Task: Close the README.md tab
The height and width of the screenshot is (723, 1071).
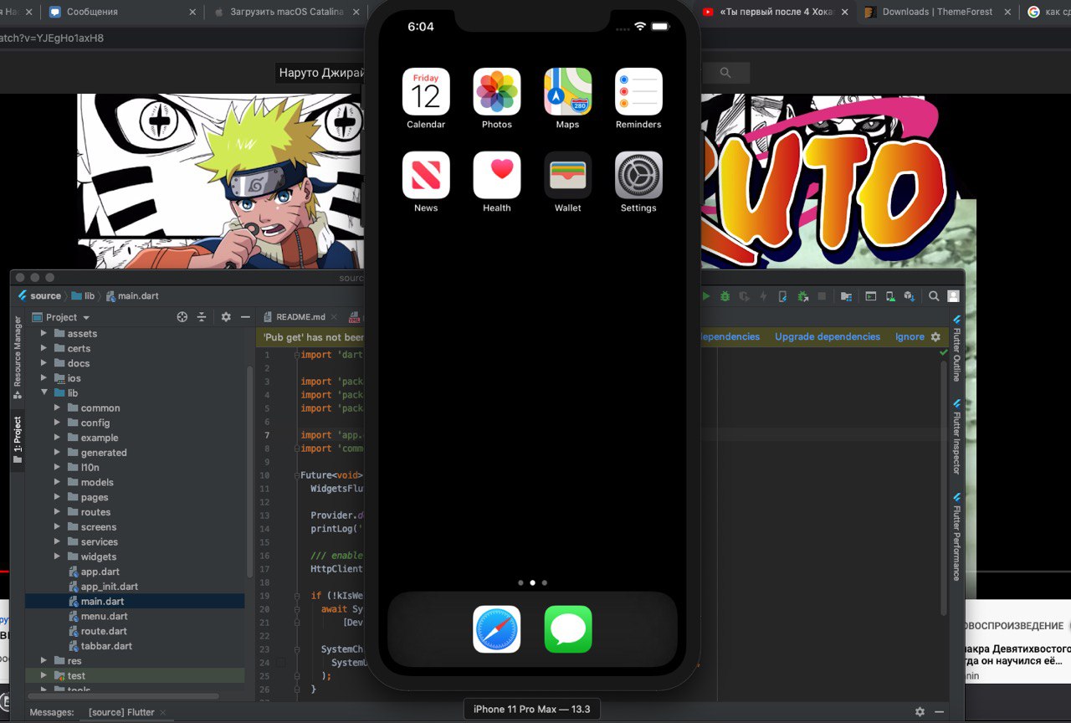Action: pyautogui.click(x=334, y=317)
